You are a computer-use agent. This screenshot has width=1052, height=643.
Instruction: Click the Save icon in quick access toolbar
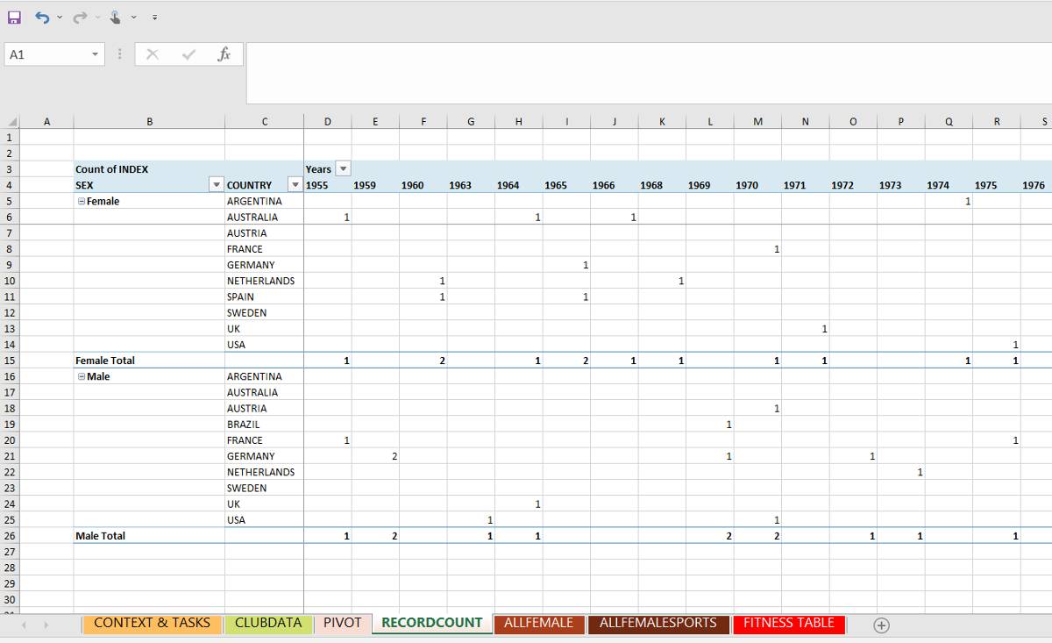(14, 17)
